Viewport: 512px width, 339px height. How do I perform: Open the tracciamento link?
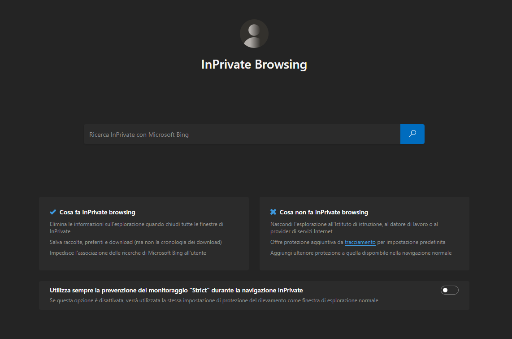(x=360, y=242)
